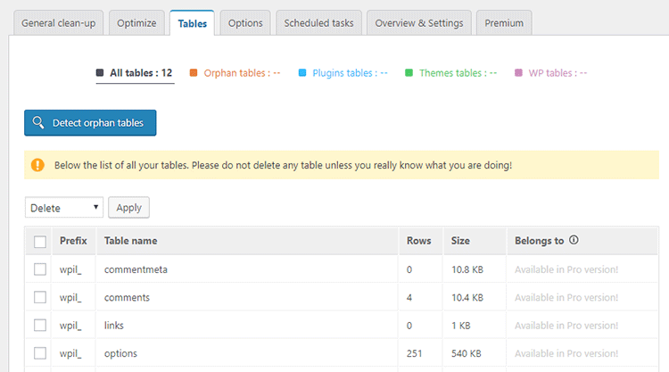Check the options table row checkbox
This screenshot has height=372, width=669.
tap(40, 353)
